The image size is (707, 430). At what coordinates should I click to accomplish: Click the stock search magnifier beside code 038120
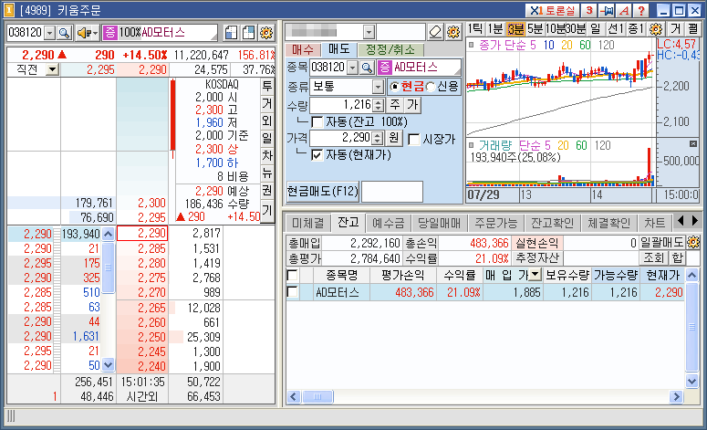pos(64,33)
